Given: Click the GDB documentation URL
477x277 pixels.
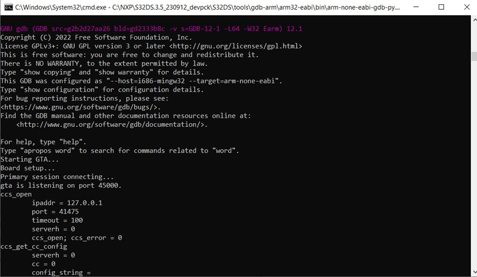Looking at the screenshot, I should point(112,125).
